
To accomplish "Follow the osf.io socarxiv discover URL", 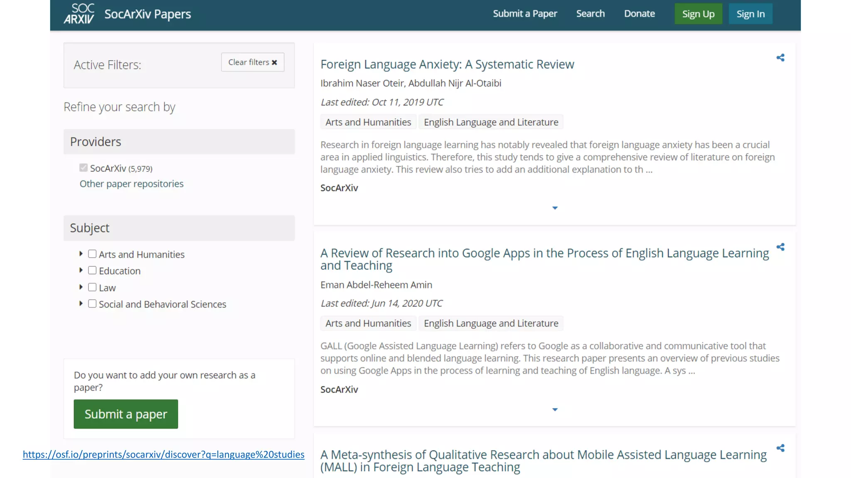I will pos(164,454).
